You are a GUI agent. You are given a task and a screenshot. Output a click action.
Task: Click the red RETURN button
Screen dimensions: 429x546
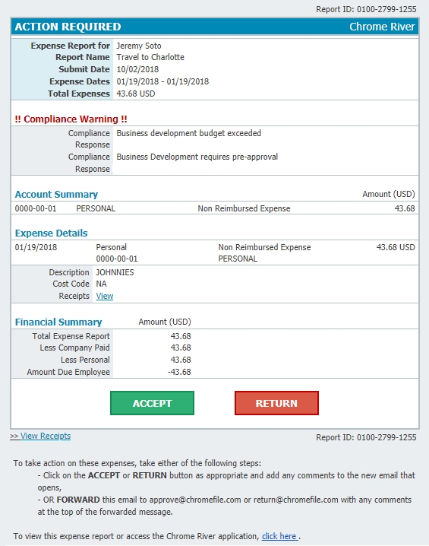pyautogui.click(x=276, y=403)
